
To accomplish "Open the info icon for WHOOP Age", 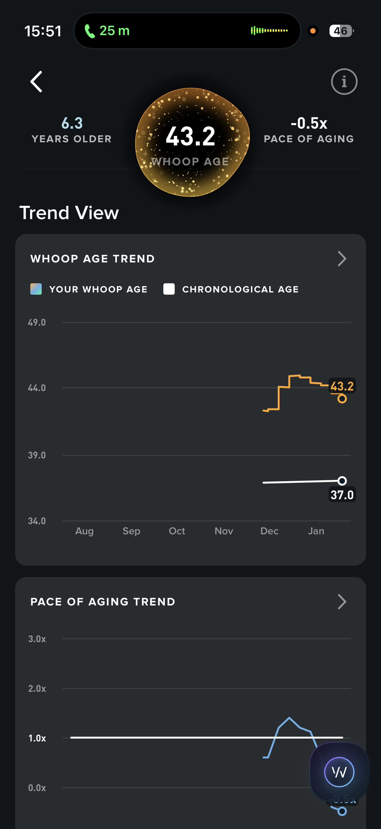I will [x=344, y=82].
